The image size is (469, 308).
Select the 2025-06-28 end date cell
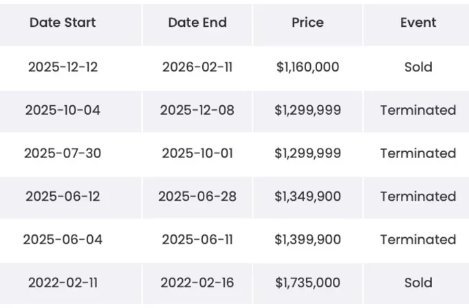[x=197, y=197]
